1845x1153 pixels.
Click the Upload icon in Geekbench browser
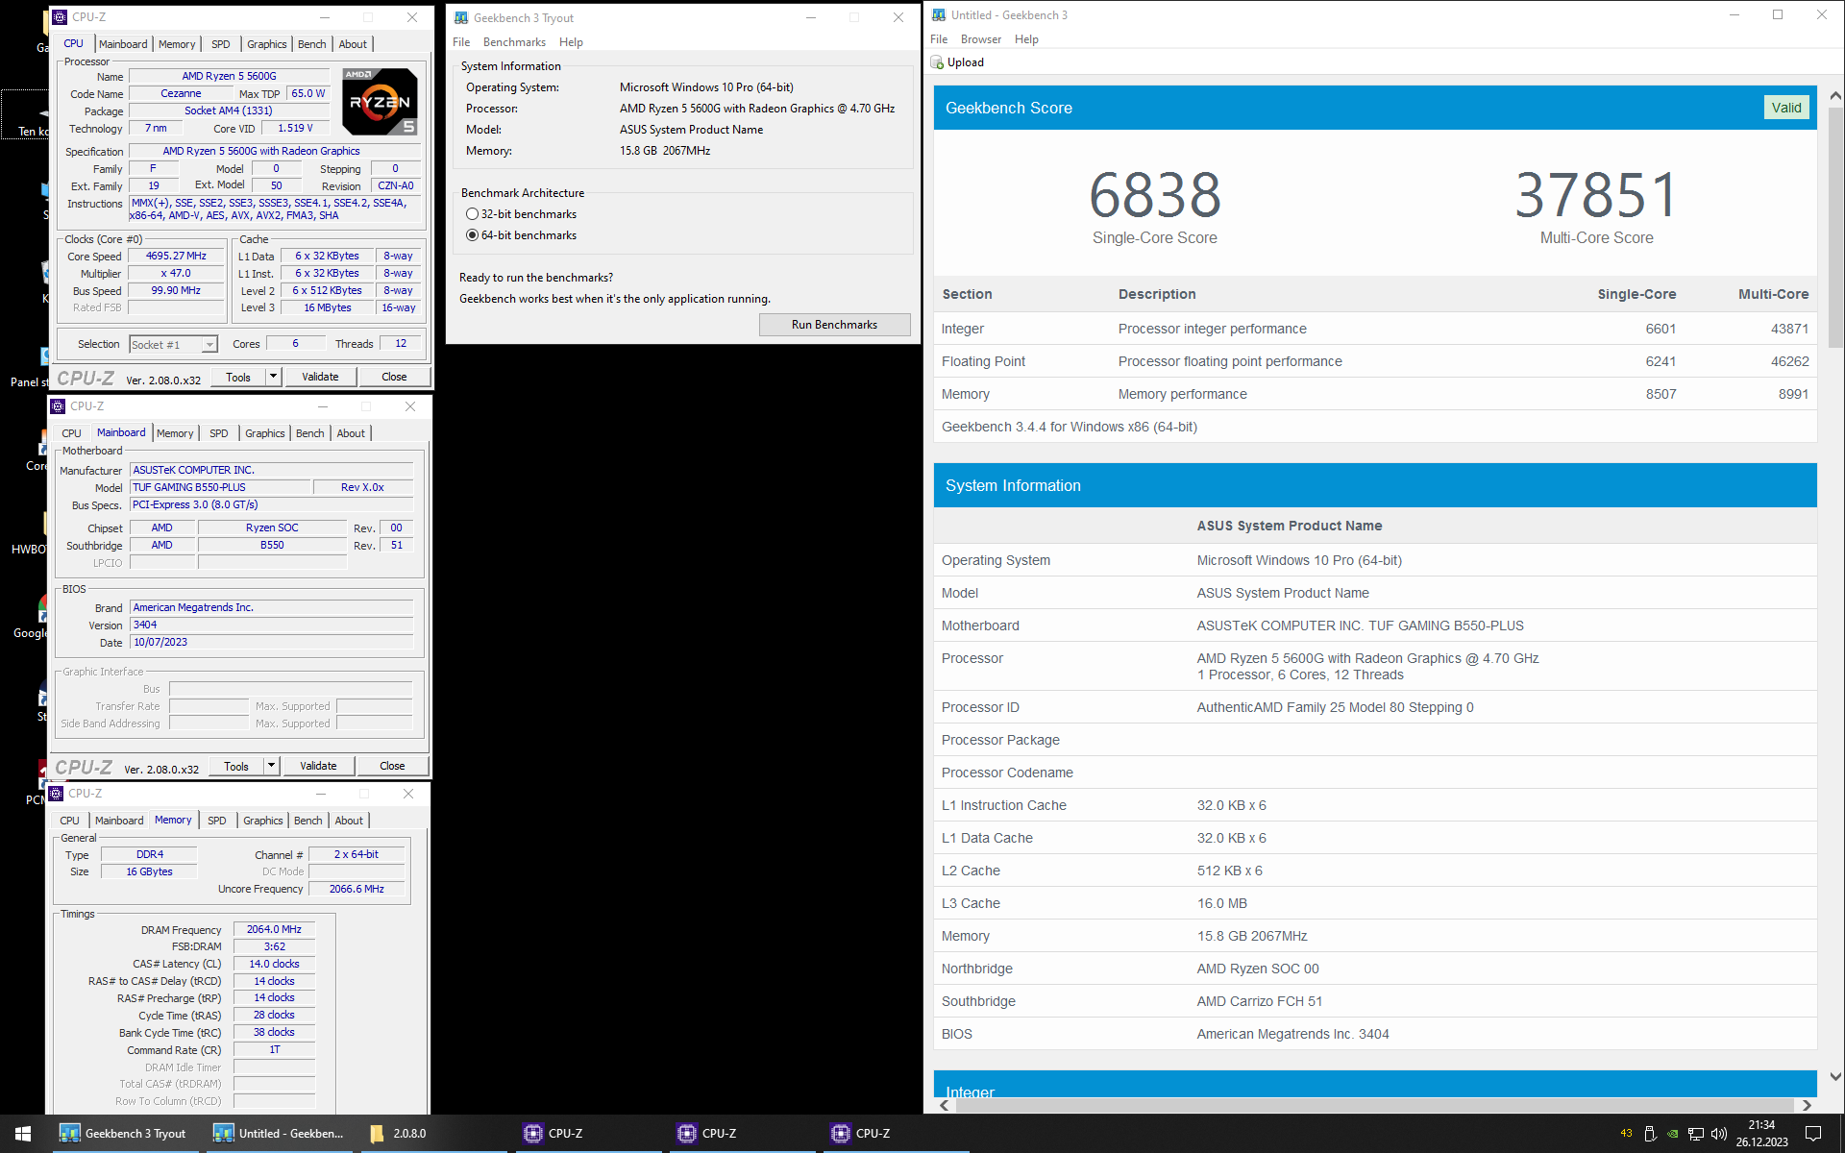click(937, 62)
